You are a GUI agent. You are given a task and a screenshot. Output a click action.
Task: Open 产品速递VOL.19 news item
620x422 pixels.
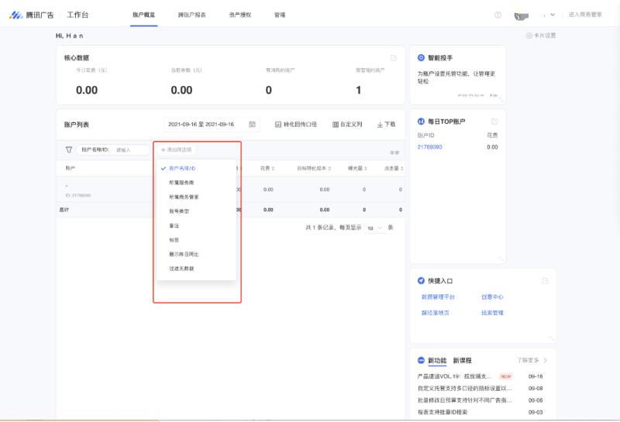[455, 376]
